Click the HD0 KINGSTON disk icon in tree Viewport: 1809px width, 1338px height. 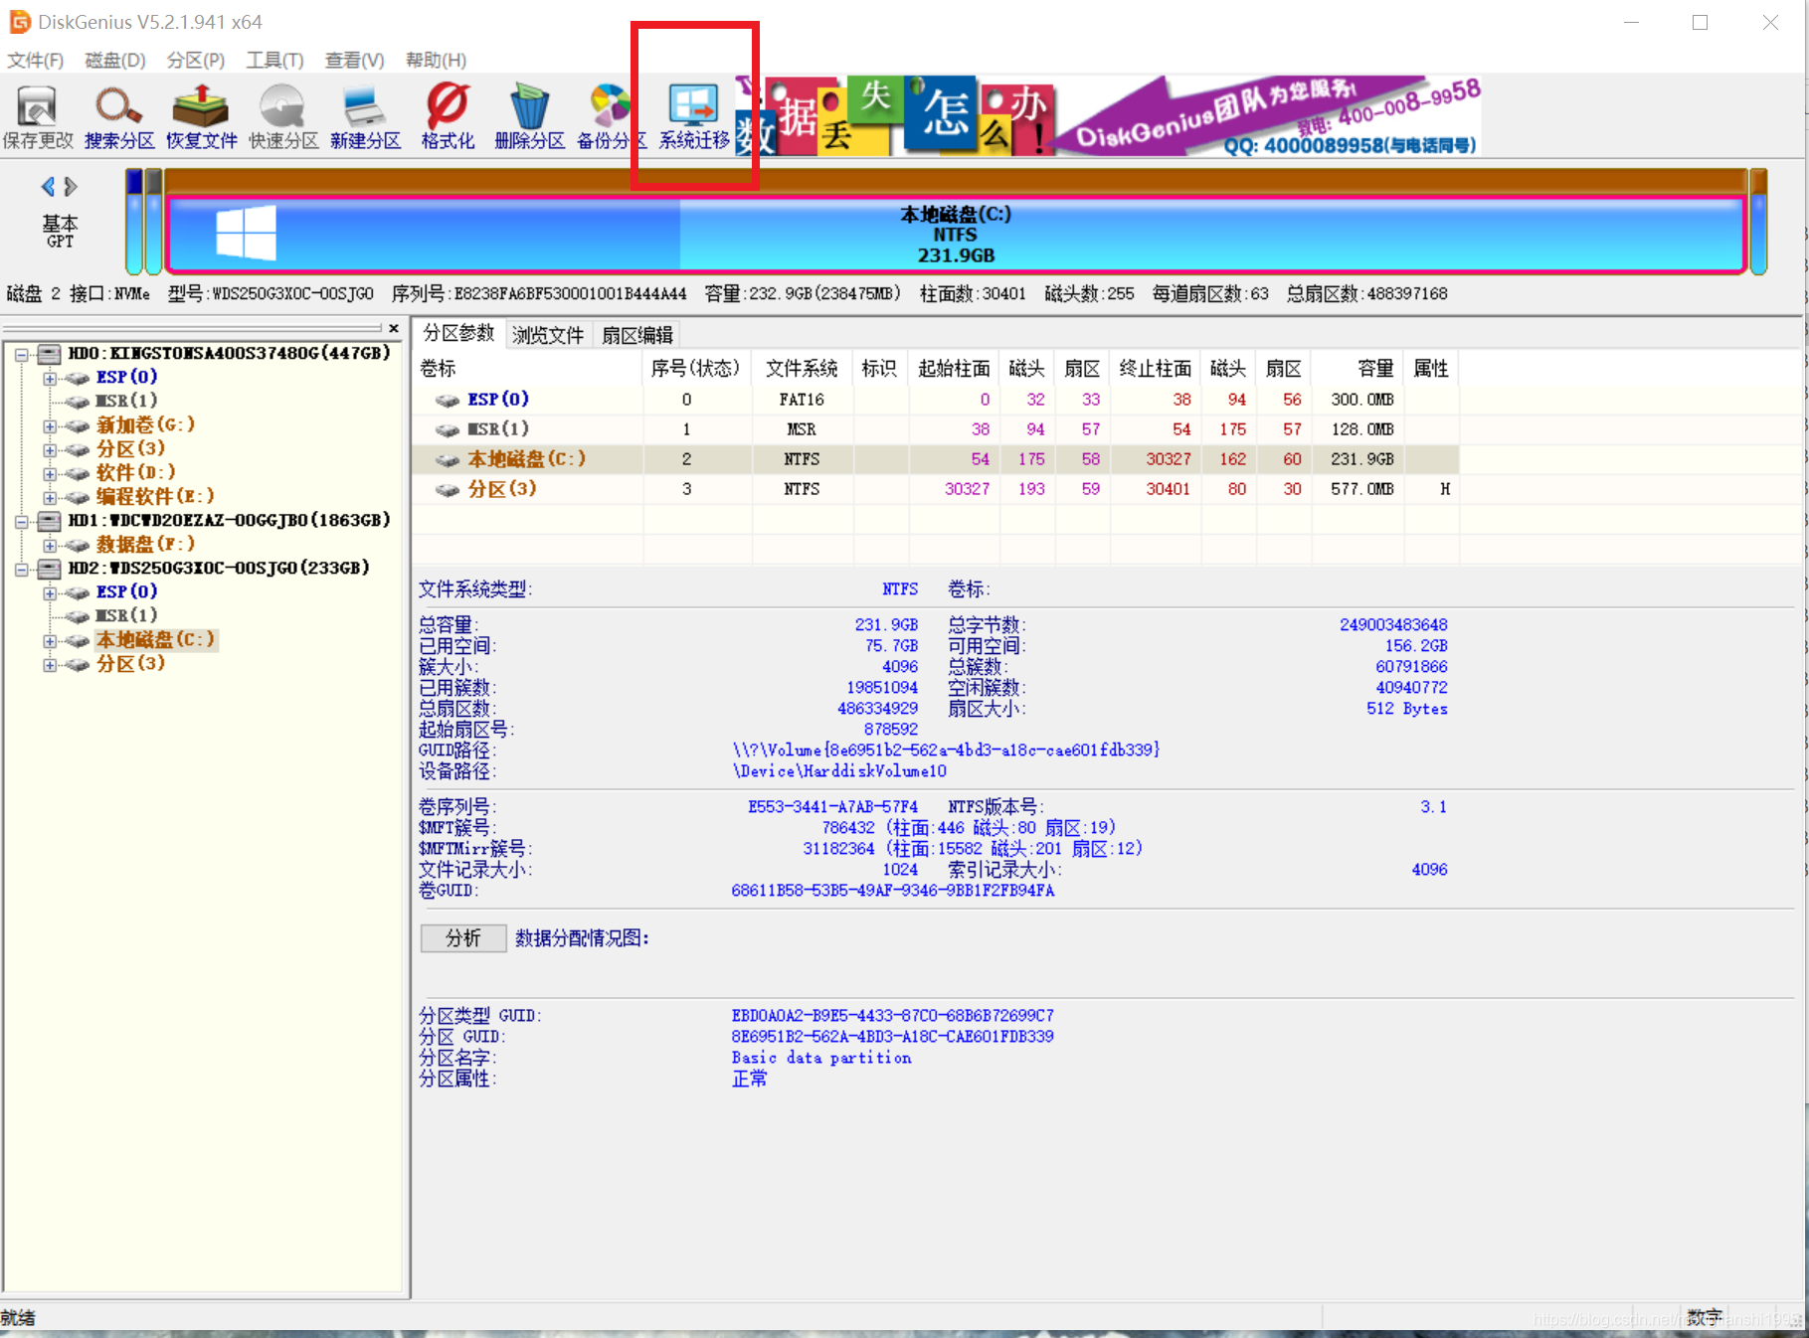click(49, 353)
